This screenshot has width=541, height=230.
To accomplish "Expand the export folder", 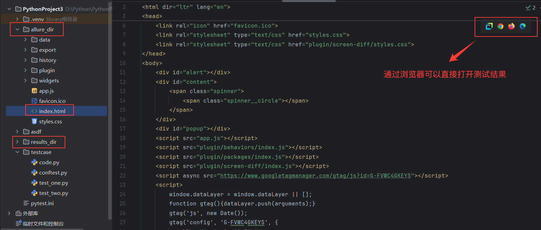I will (26, 50).
